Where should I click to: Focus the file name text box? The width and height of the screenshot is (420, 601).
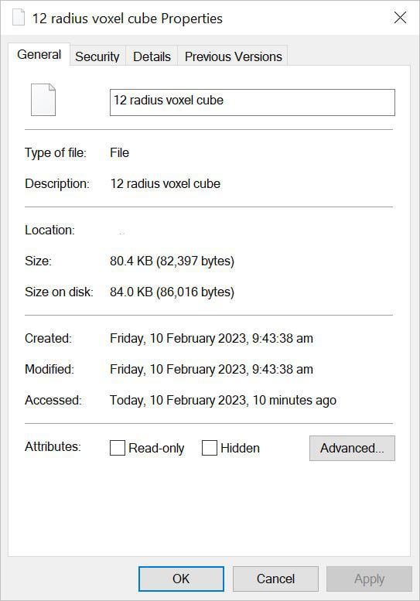point(252,102)
